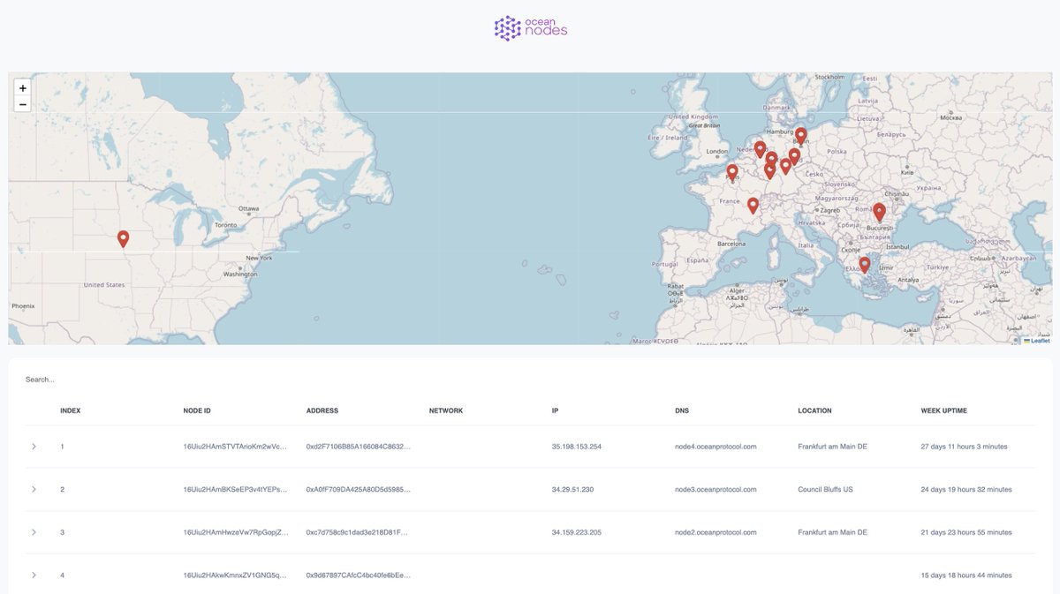Click uptime 24 days 19 hours 32 minutes

pyautogui.click(x=966, y=489)
